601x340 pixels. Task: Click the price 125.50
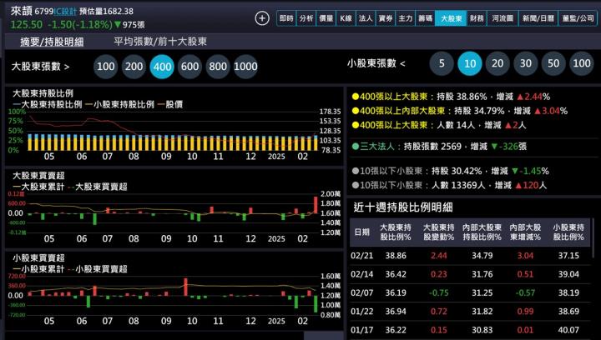point(27,24)
